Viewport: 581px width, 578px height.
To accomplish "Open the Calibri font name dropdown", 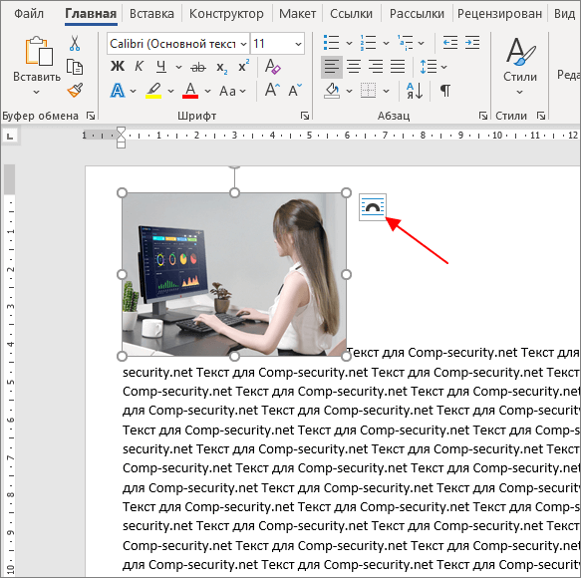I will [243, 44].
